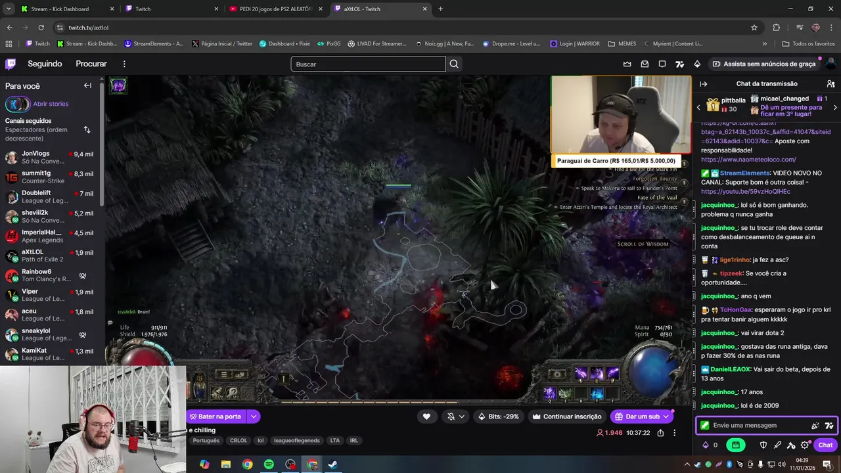Reload the page
The width and height of the screenshot is (841, 473).
tap(41, 28)
